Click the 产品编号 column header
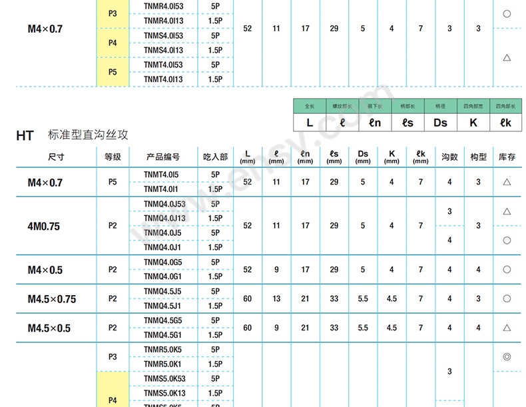 pyautogui.click(x=163, y=157)
